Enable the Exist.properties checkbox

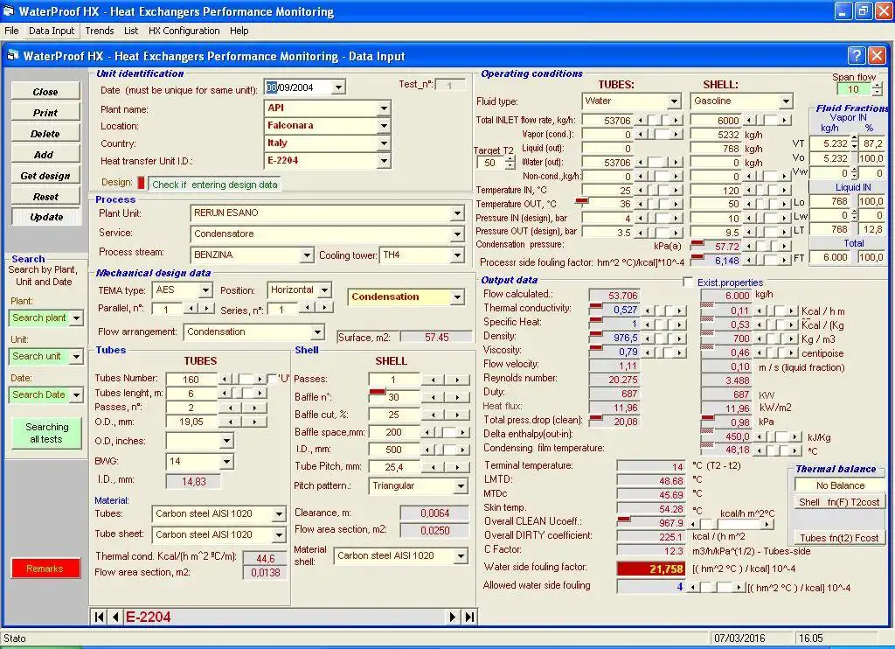click(x=689, y=283)
